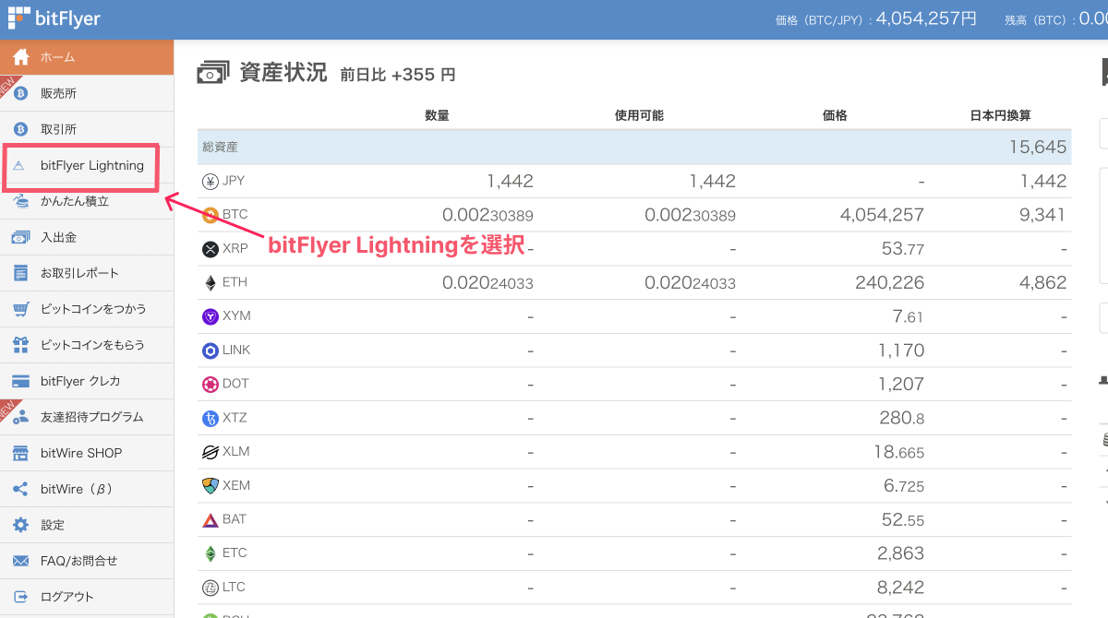Viewport: 1108px width, 618px height.
Task: Click the 総資産 total row value 15,645
Action: coord(1038,147)
